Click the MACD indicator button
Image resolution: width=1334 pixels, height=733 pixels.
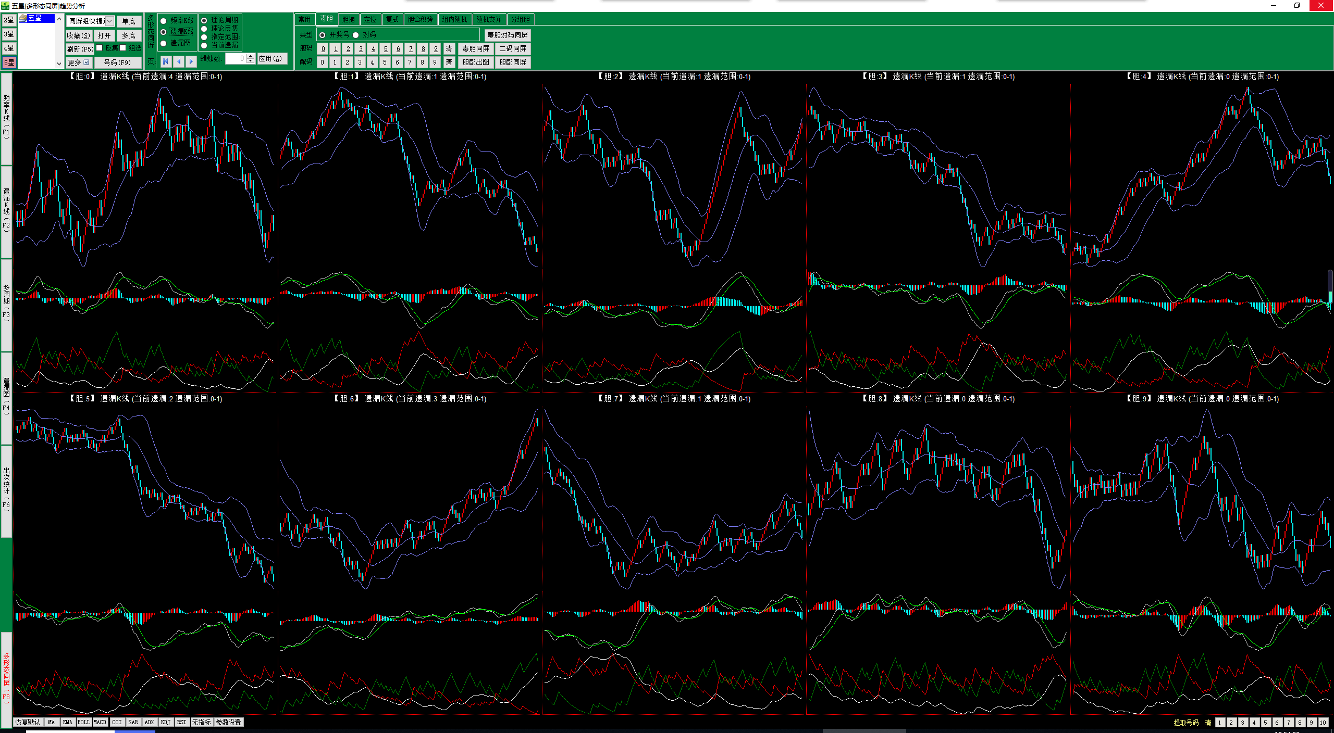[100, 722]
